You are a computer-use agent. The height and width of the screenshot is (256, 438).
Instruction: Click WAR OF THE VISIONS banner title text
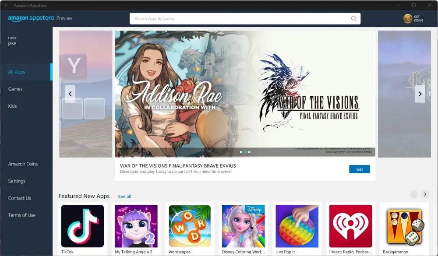click(178, 166)
